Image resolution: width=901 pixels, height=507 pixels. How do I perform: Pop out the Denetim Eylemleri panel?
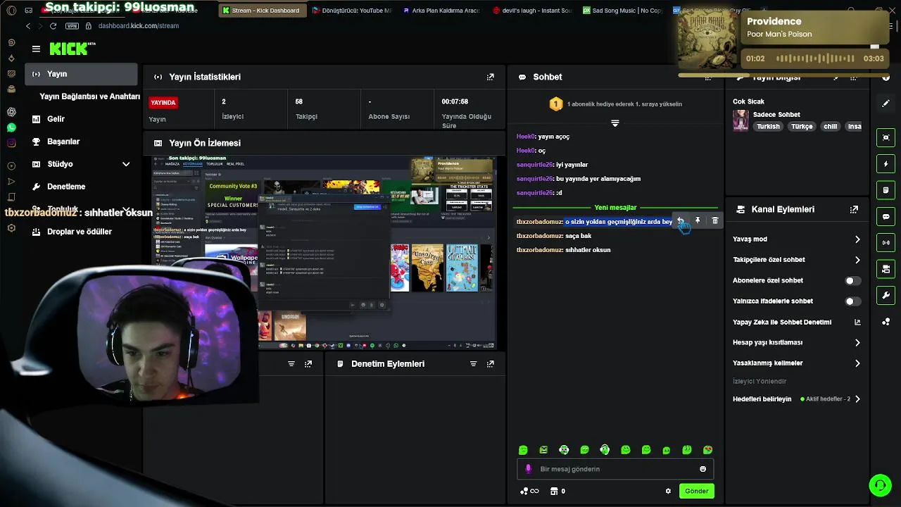click(x=490, y=364)
